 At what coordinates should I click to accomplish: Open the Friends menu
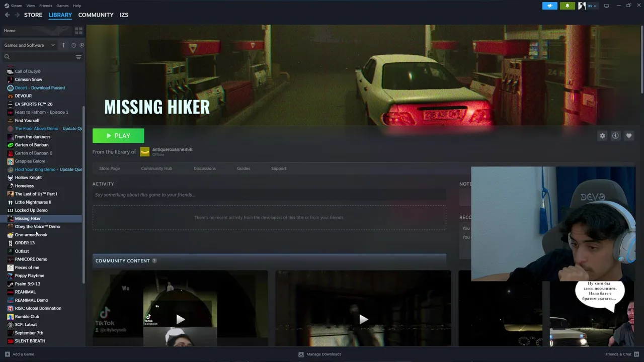pos(46,6)
